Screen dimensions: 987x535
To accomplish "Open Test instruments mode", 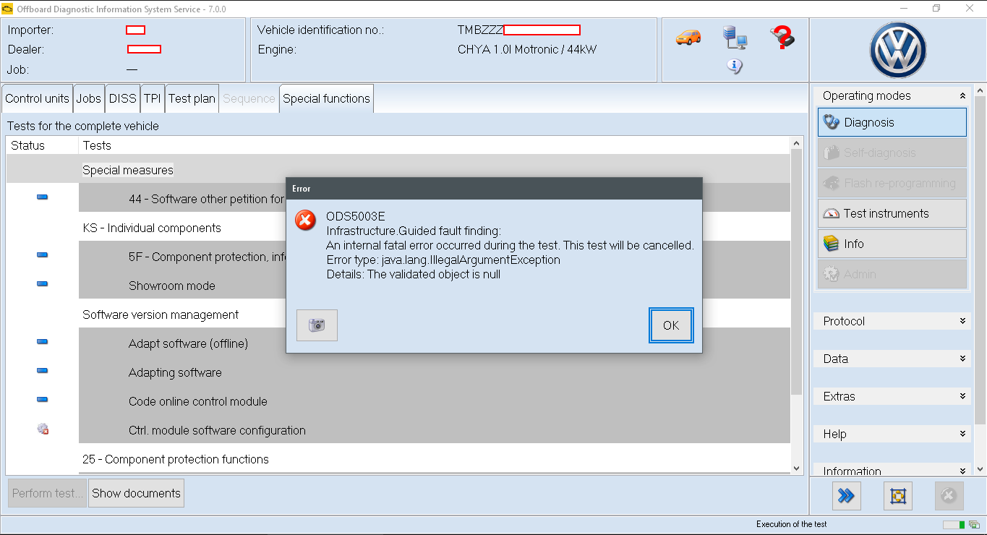I will pyautogui.click(x=892, y=213).
